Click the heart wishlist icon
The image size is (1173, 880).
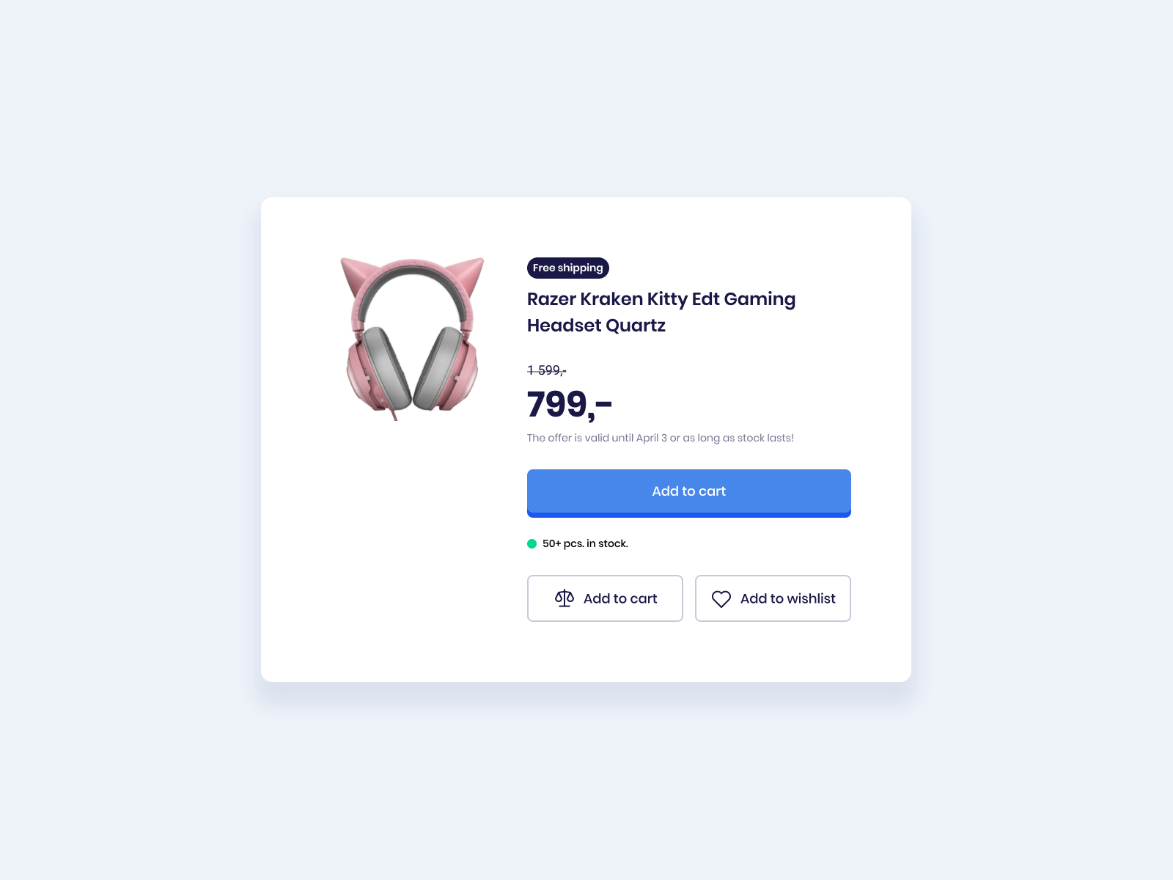tap(721, 599)
